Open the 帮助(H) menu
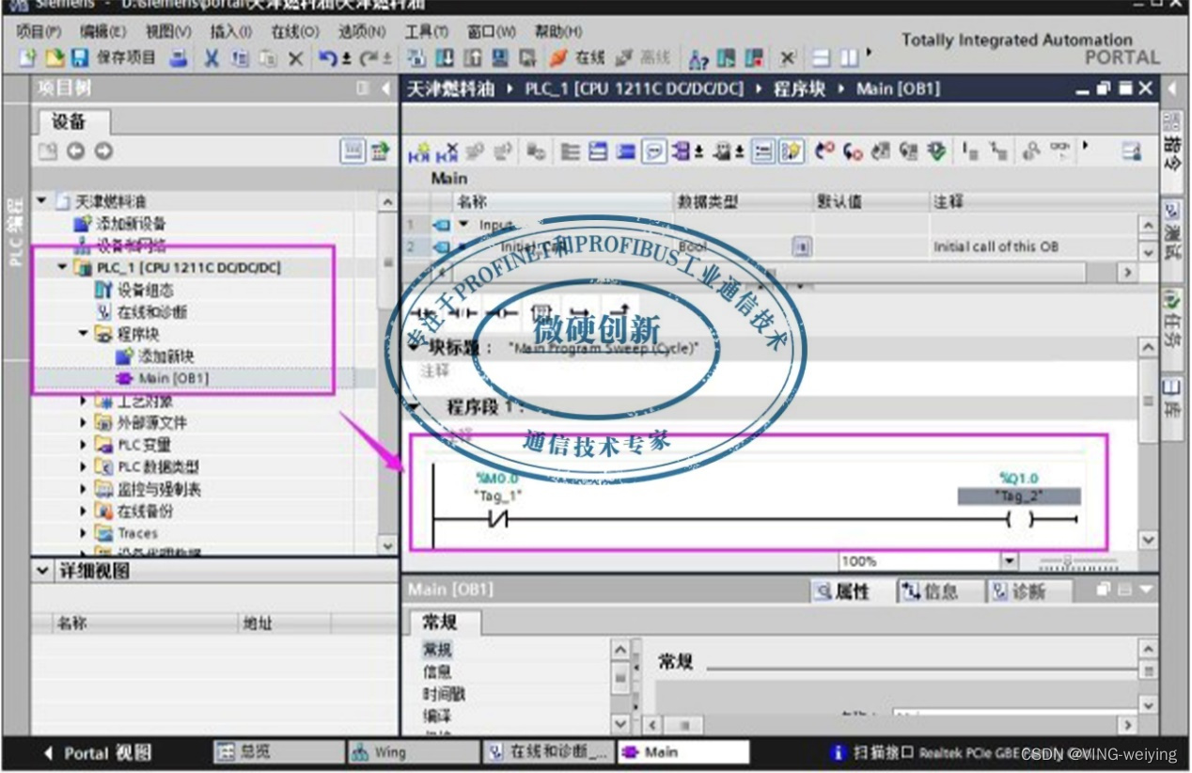Screen dimensions: 1192x773 558,32
